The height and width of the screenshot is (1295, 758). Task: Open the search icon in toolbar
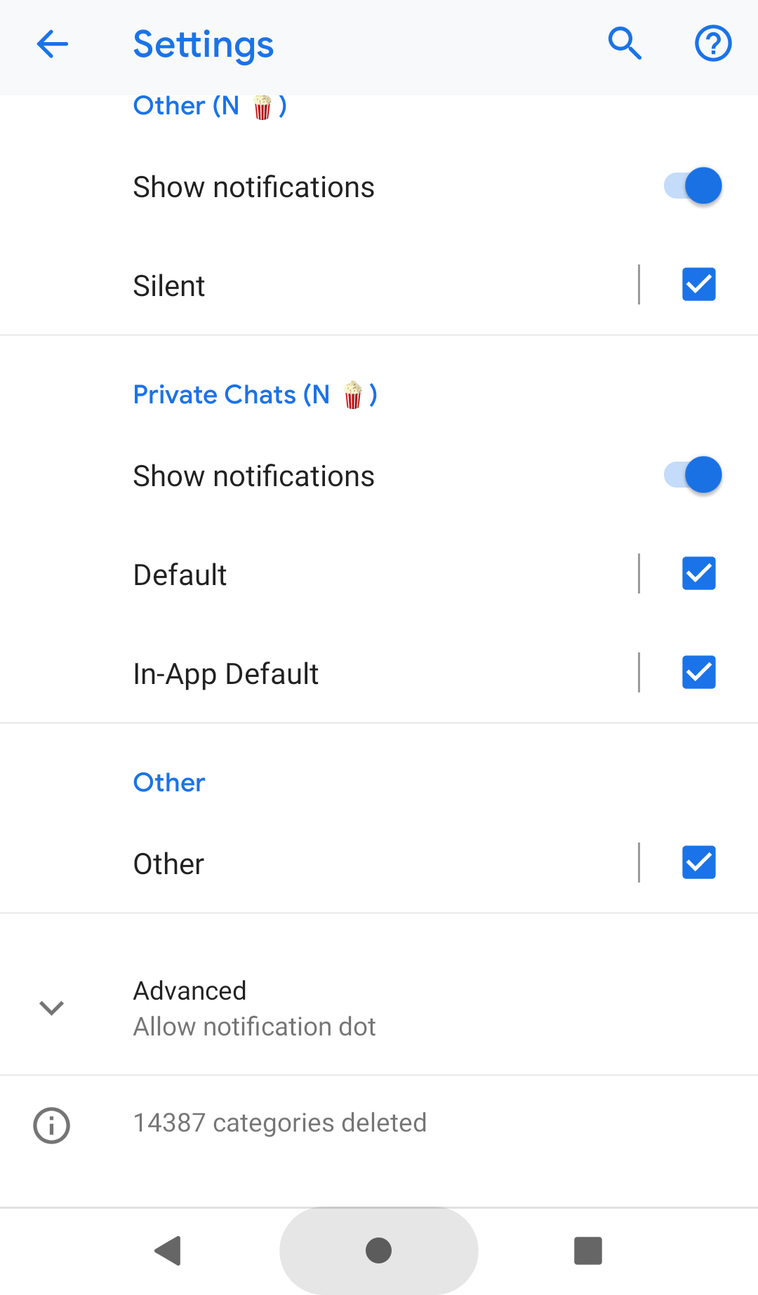pyautogui.click(x=625, y=44)
